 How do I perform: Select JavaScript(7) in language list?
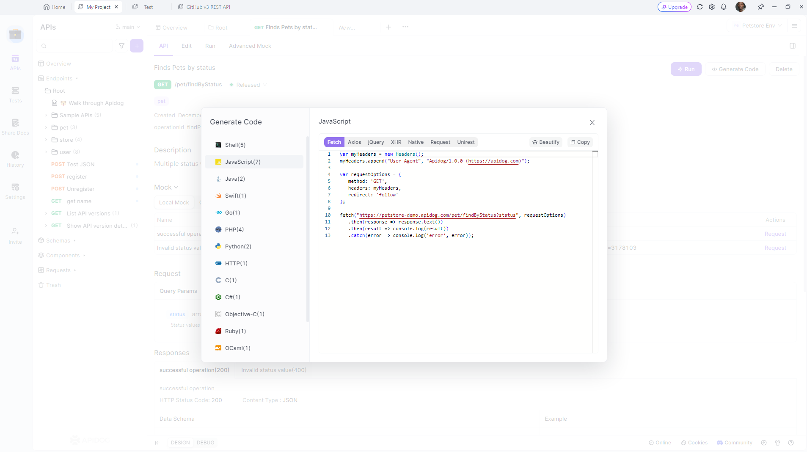(x=254, y=162)
